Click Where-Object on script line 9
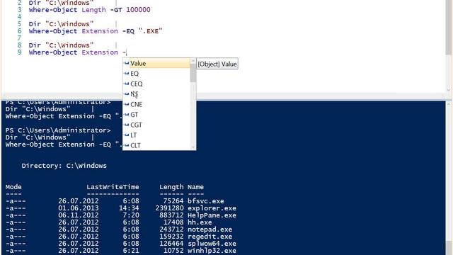This screenshot has height=255, width=453. tap(53, 52)
